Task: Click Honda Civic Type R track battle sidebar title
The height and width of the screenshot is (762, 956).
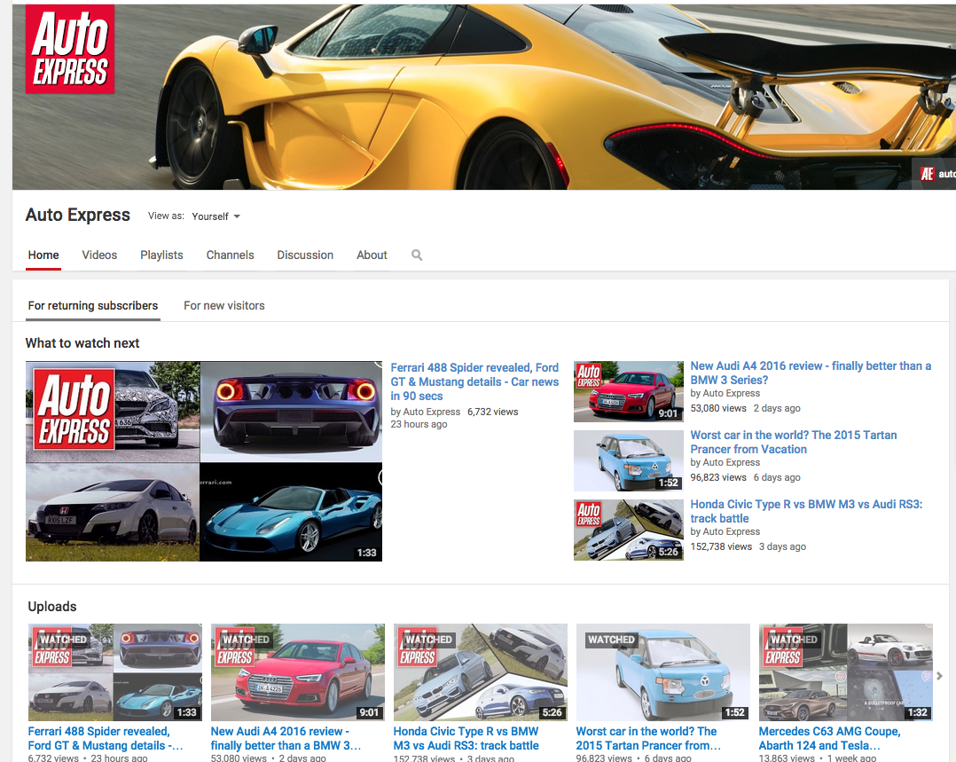Action: (x=806, y=511)
